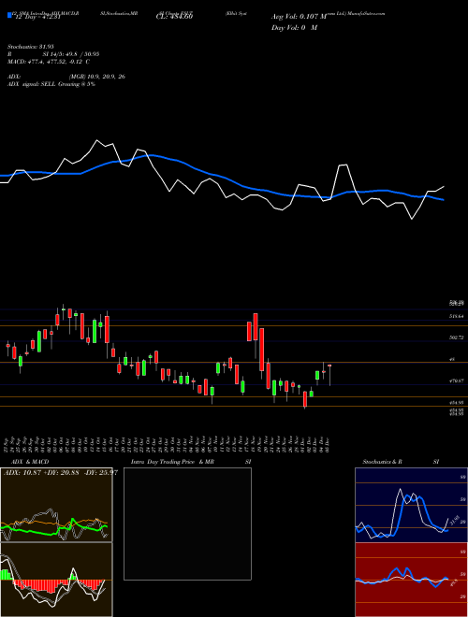The image size is (468, 617).
Task: Click the MGR 10.9, 20.9, 26 ADX values
Action: pos(96,77)
